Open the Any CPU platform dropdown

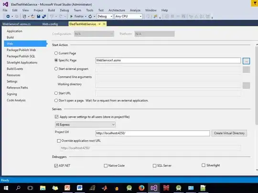point(129,16)
